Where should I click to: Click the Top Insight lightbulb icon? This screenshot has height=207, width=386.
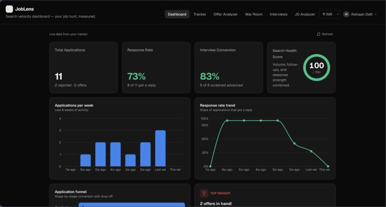pos(204,193)
